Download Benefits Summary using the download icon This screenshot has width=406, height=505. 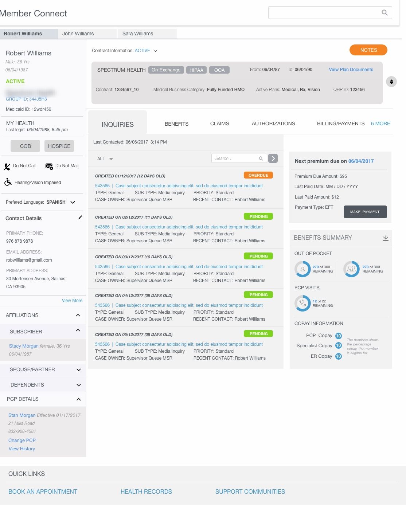[x=386, y=238]
